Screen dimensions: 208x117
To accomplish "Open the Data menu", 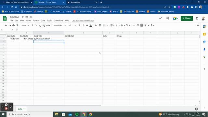I will pos(43,20).
